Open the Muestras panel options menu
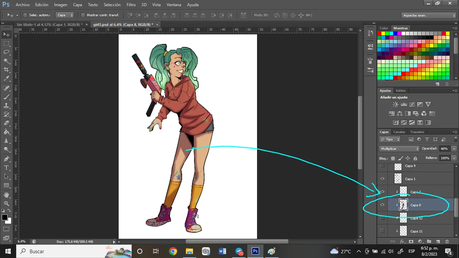 (455, 28)
